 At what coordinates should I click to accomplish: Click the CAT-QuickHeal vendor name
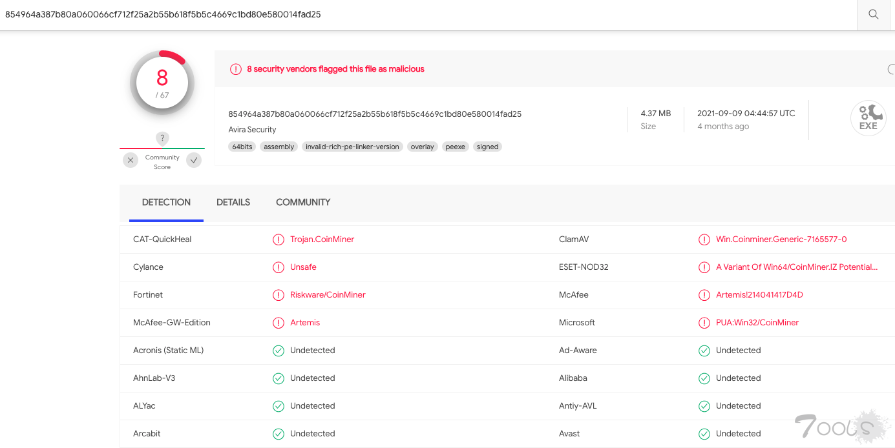pyautogui.click(x=162, y=239)
